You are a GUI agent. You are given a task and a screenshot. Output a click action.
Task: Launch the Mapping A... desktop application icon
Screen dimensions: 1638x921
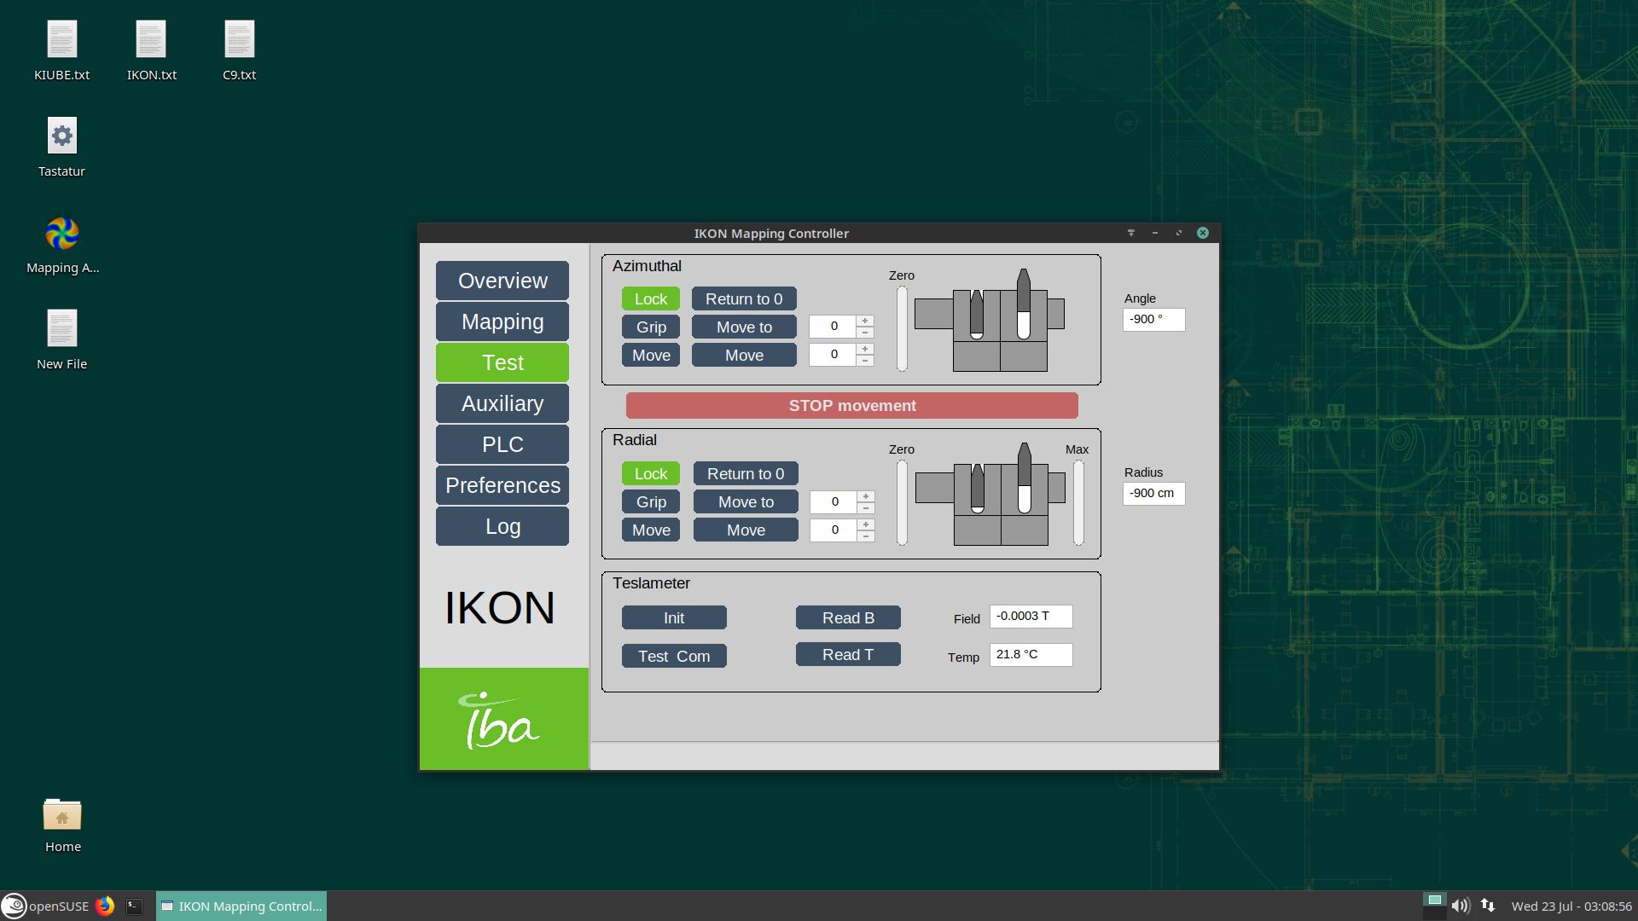62,244
